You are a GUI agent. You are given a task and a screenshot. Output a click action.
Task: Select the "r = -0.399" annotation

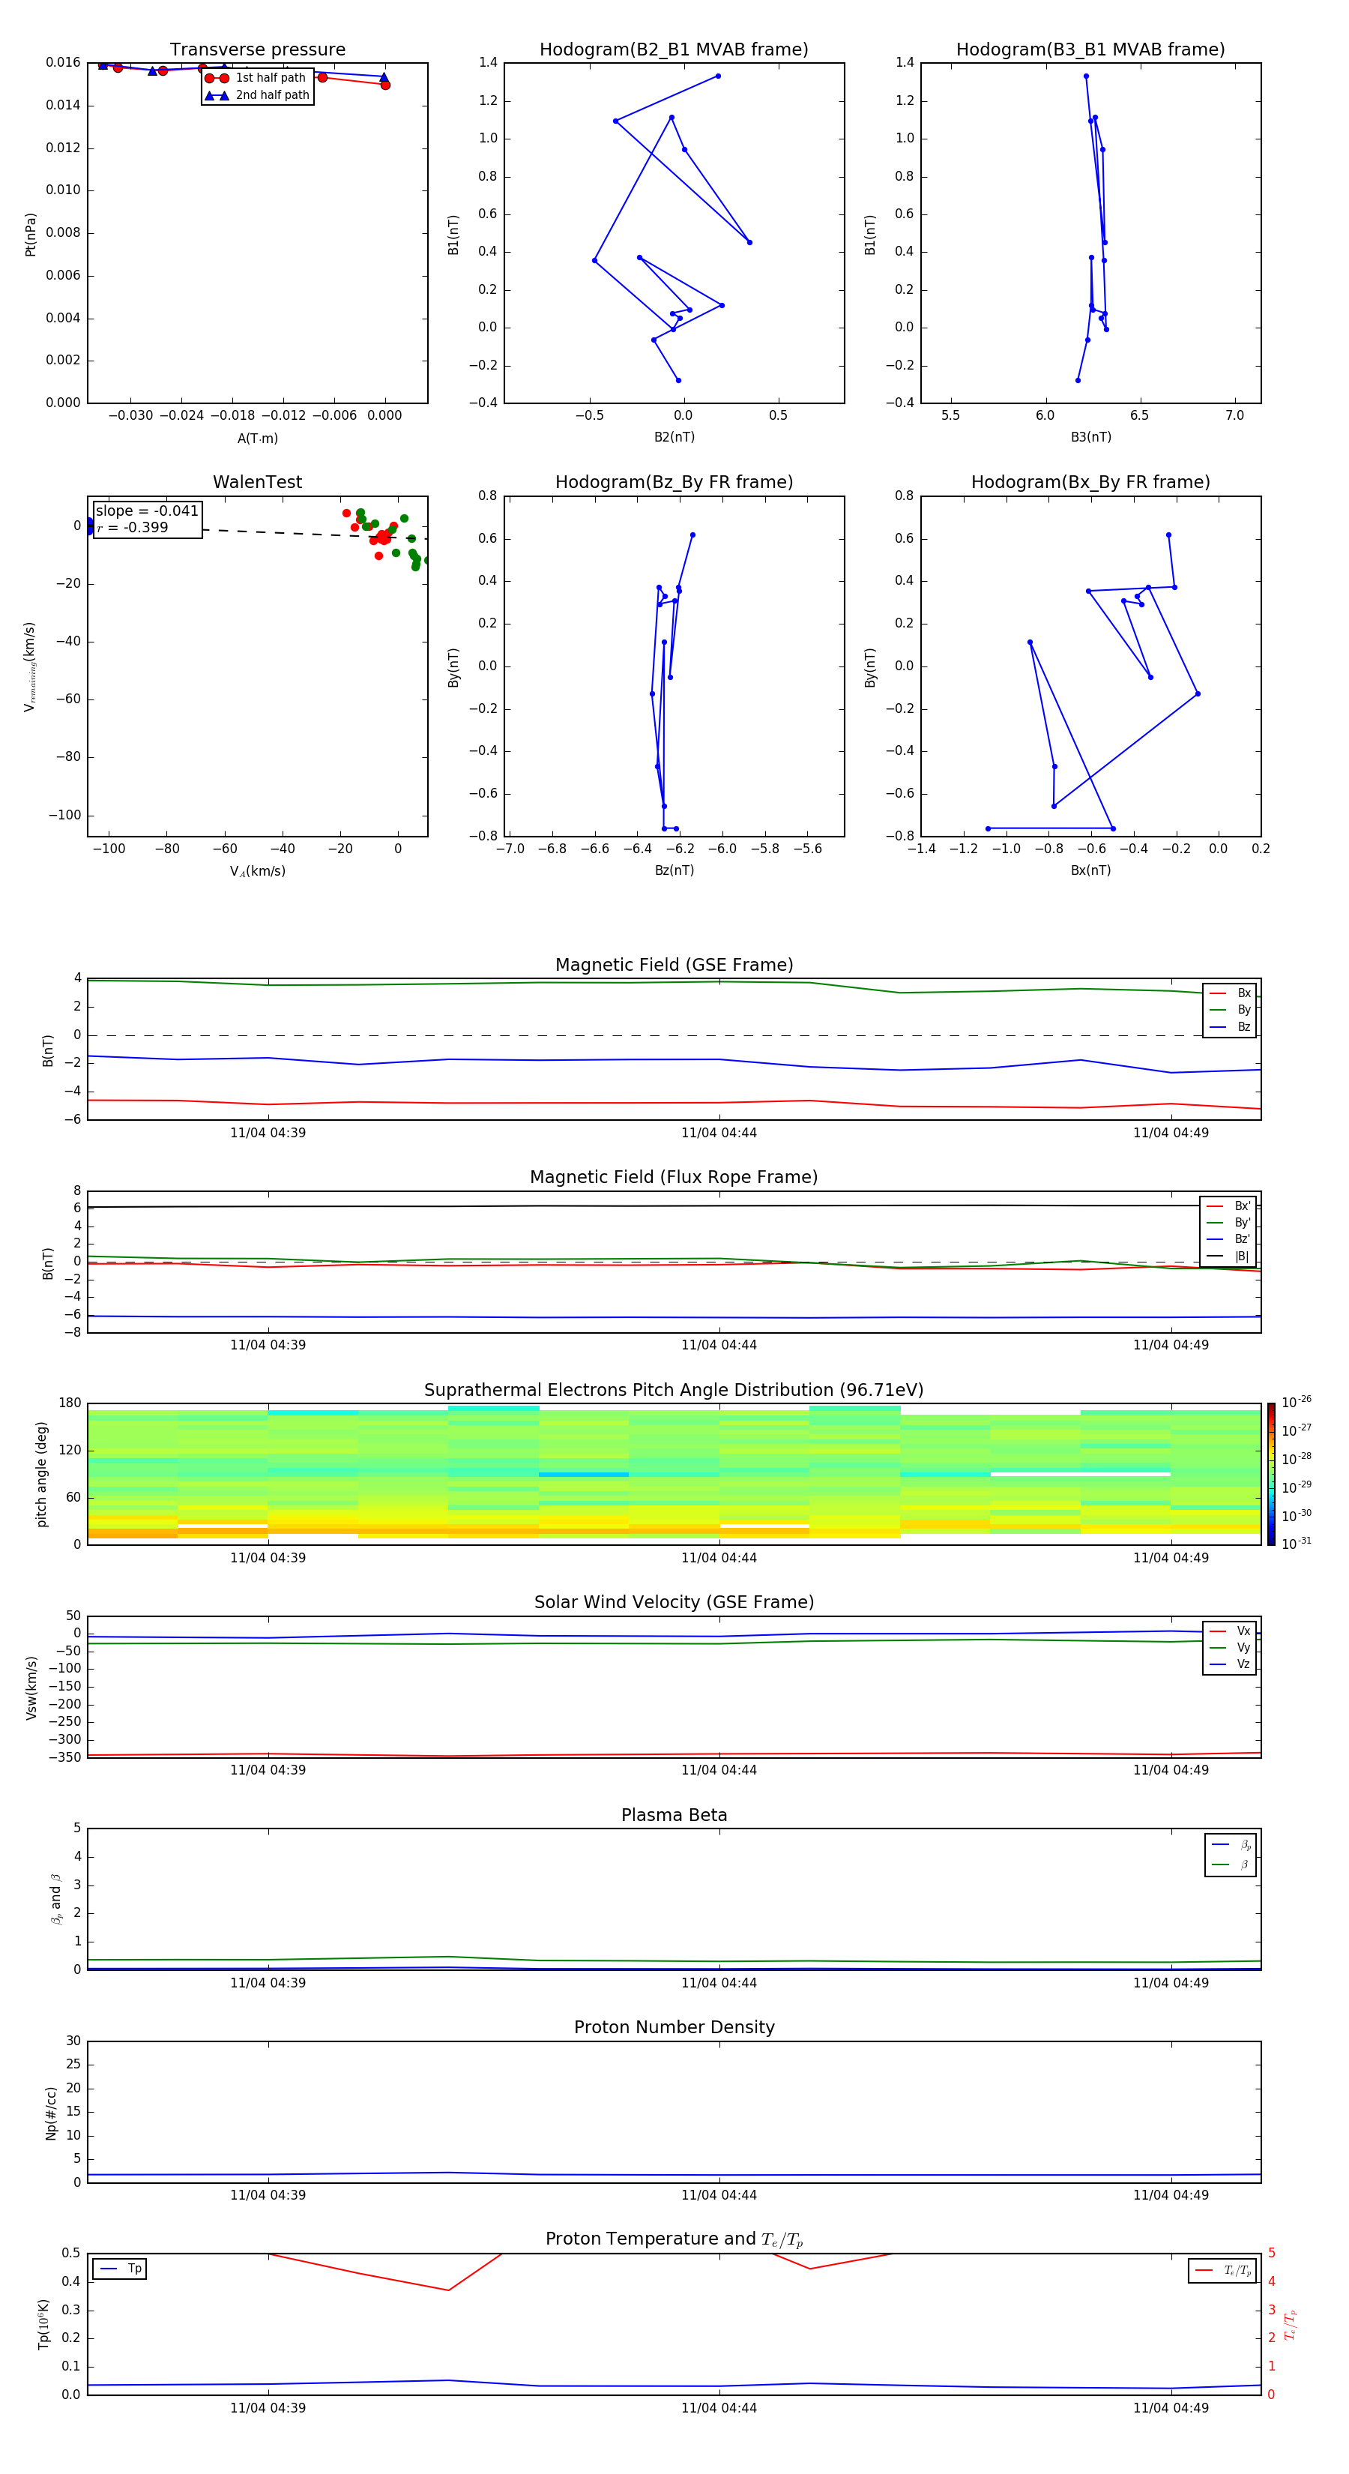(x=133, y=527)
